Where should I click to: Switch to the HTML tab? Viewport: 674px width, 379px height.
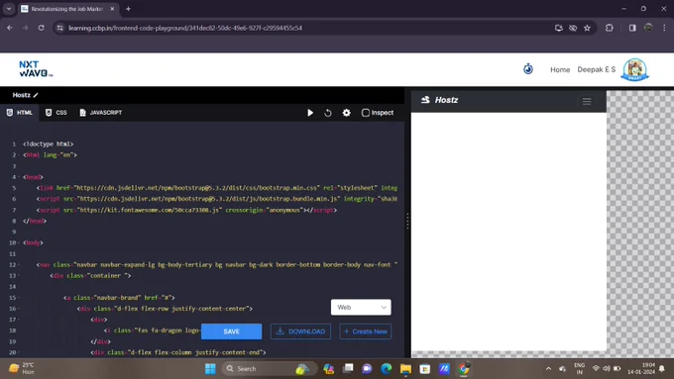20,113
